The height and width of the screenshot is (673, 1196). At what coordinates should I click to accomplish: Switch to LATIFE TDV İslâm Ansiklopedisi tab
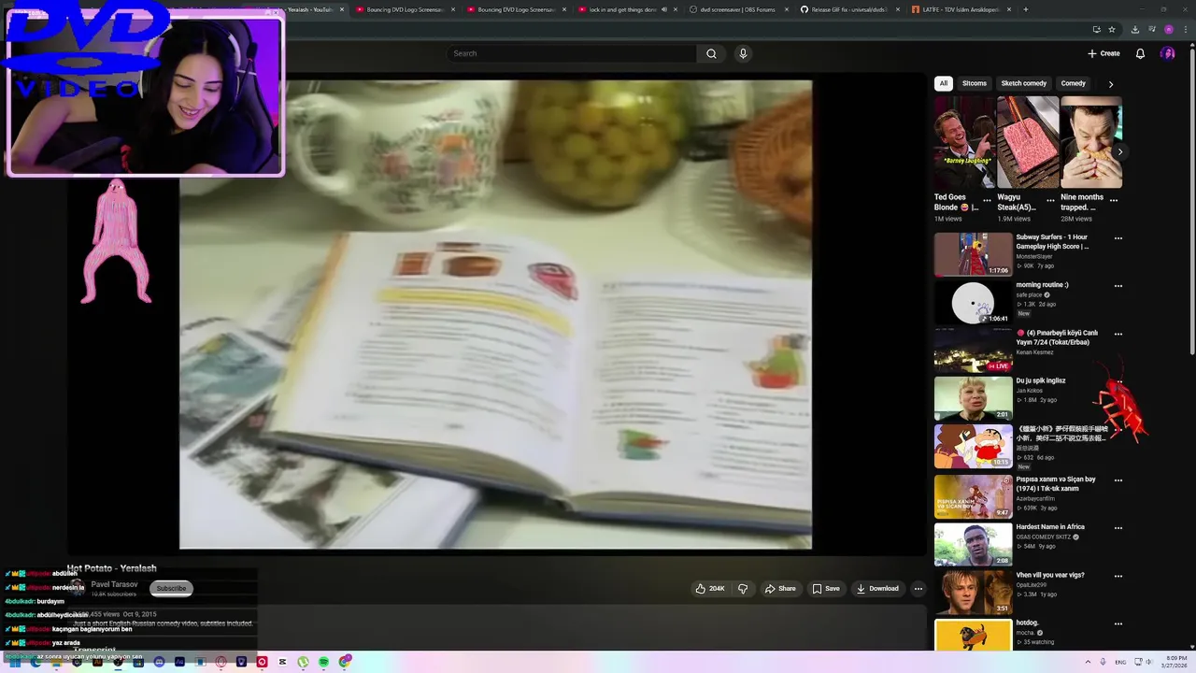tap(961, 9)
